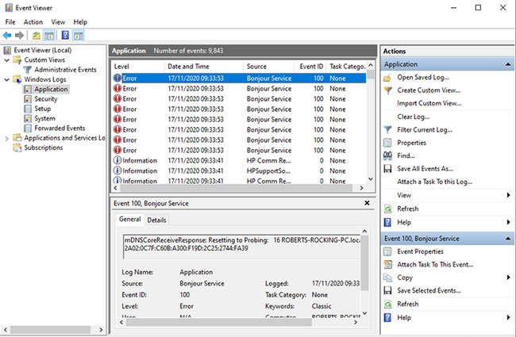Click the mDNSCoreReceiveResponse event description text
This screenshot has height=337, width=516.
(242, 244)
